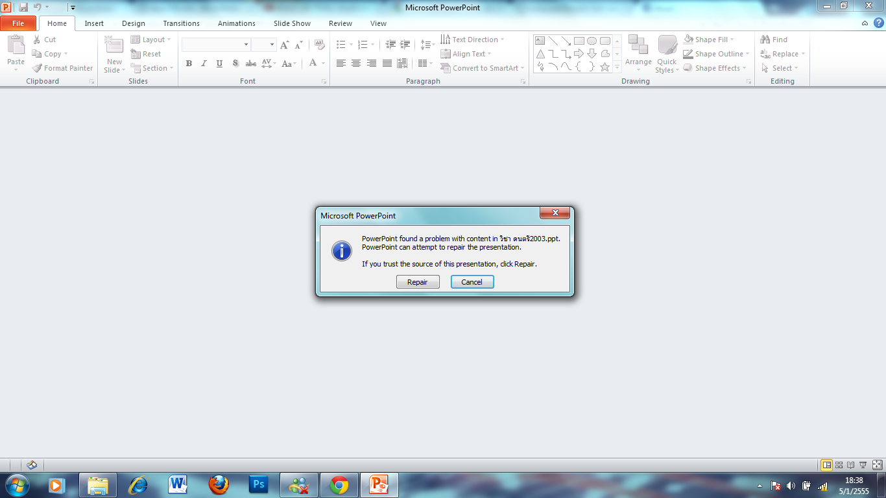Click the Bullets list icon
The height and width of the screenshot is (498, 886).
click(341, 45)
